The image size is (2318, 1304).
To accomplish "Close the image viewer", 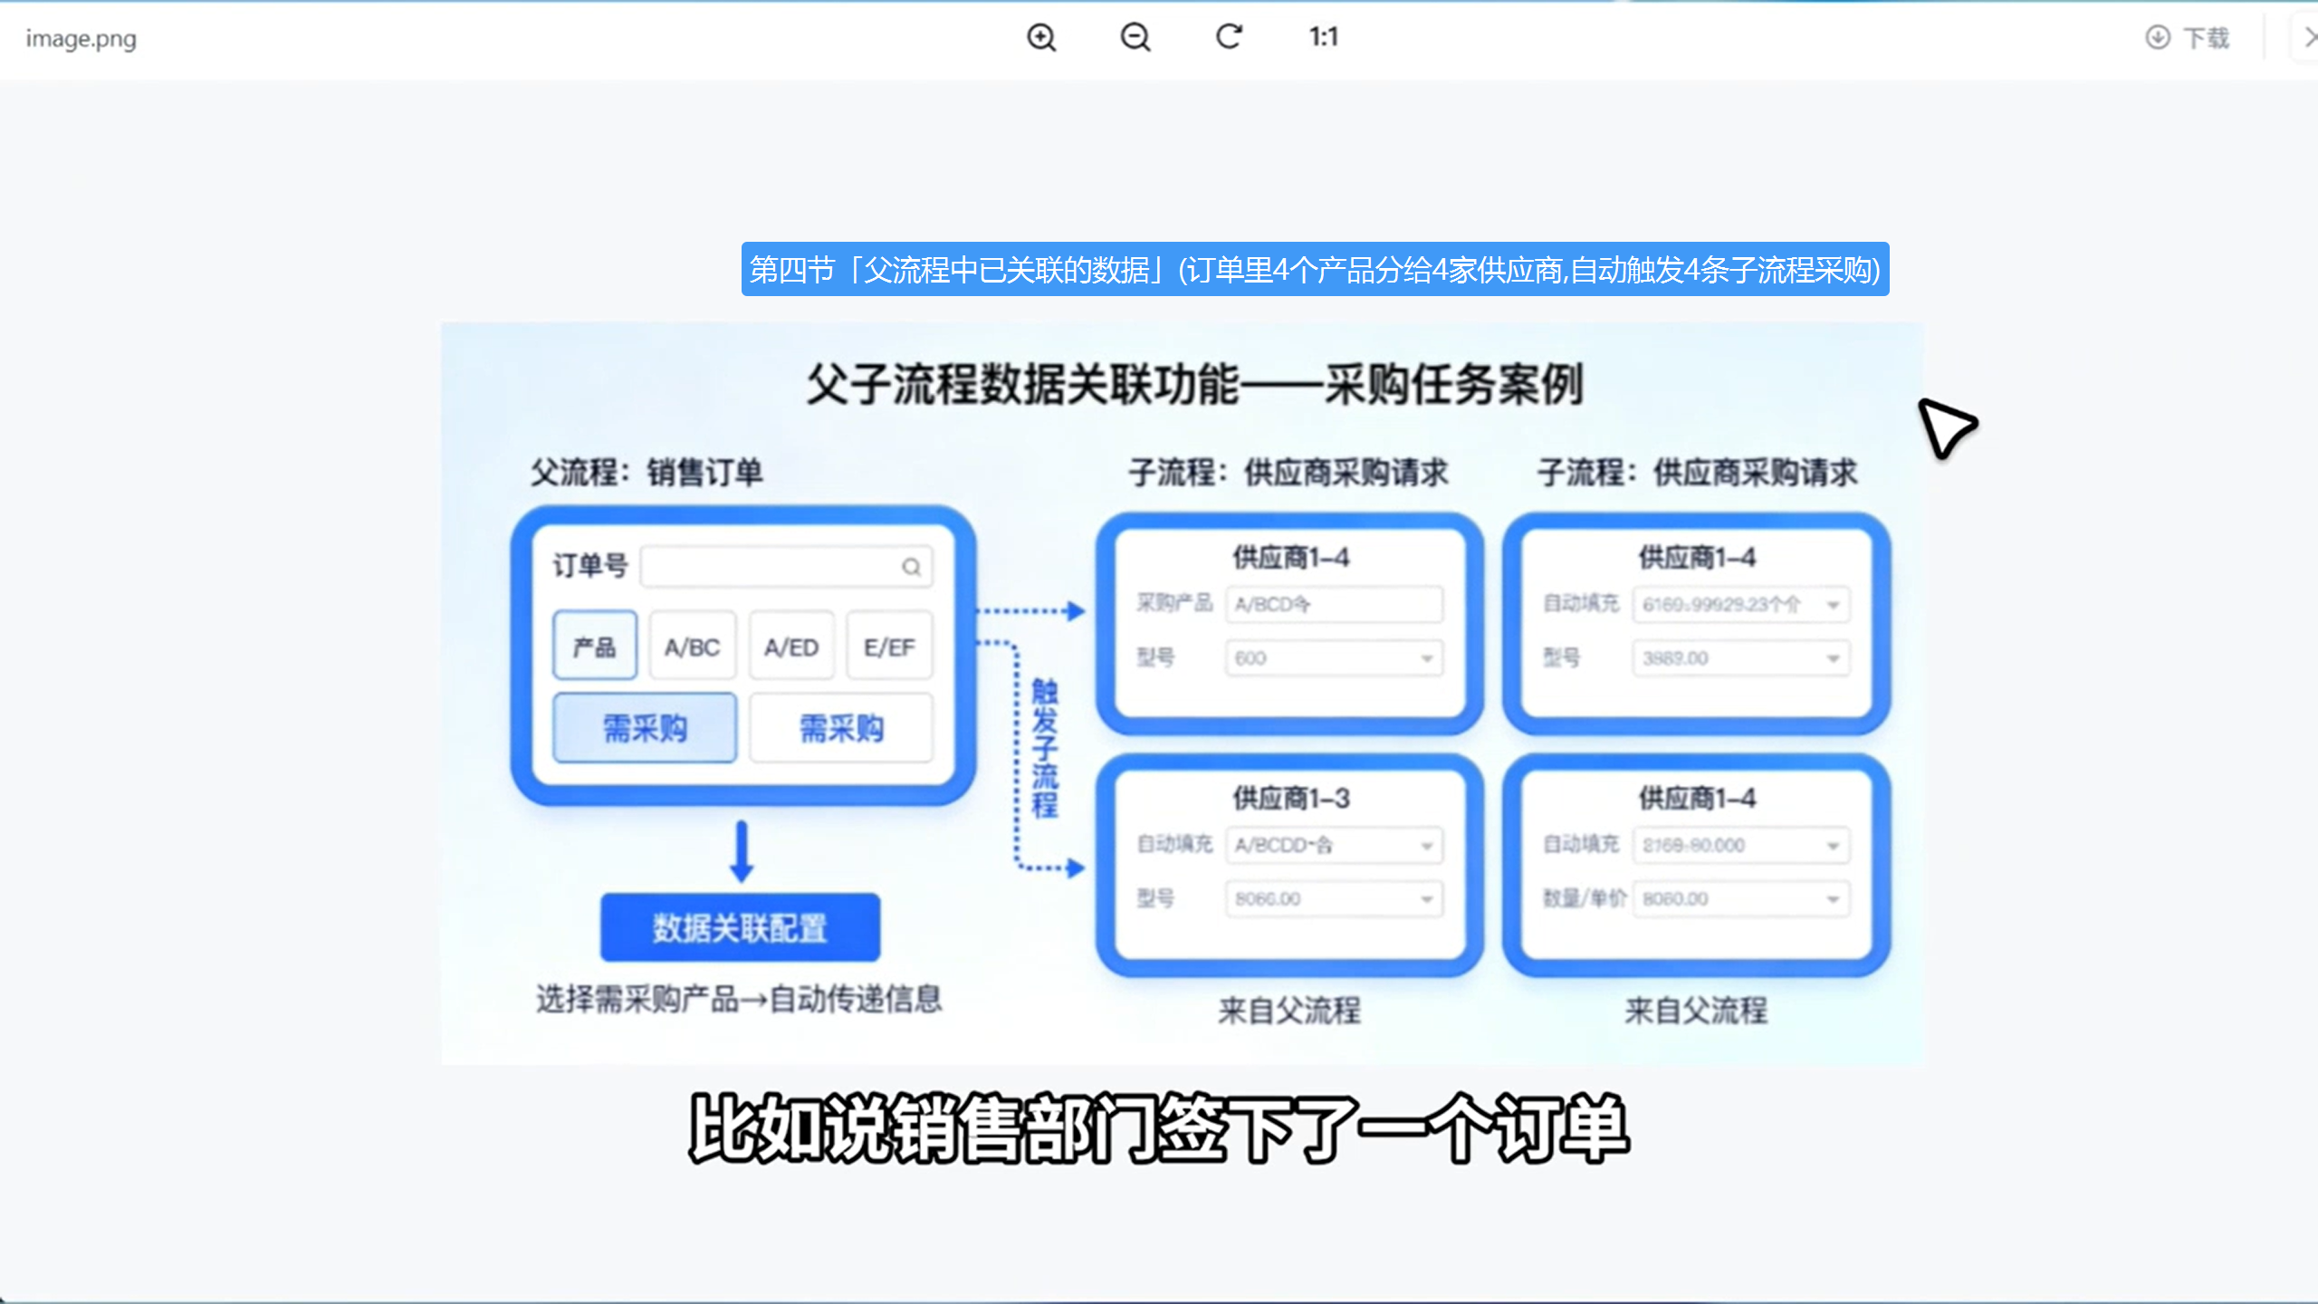I will [2309, 37].
